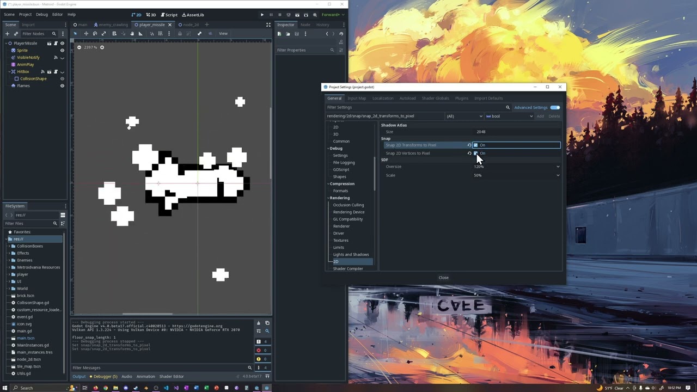
Task: Open the enemy_crawling scene tab
Action: coord(111,24)
